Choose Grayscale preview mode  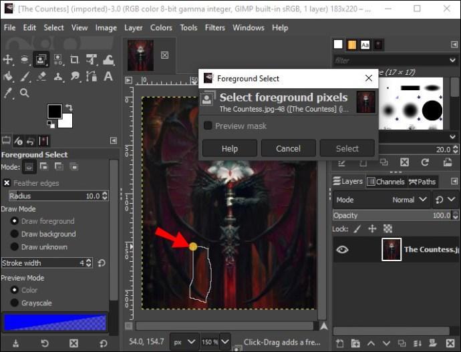coord(15,303)
